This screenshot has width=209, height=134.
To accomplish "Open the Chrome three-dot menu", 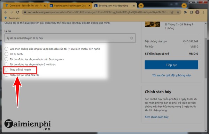I will (x=203, y=12).
